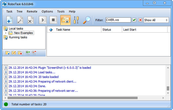Image resolution: width=173 pixels, height=110 pixels.
Task: Select the 16:42:34 'Done.' log entry
Action: (27, 86)
